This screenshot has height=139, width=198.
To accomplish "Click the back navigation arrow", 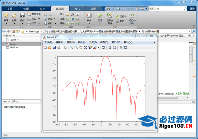I will (4, 31).
